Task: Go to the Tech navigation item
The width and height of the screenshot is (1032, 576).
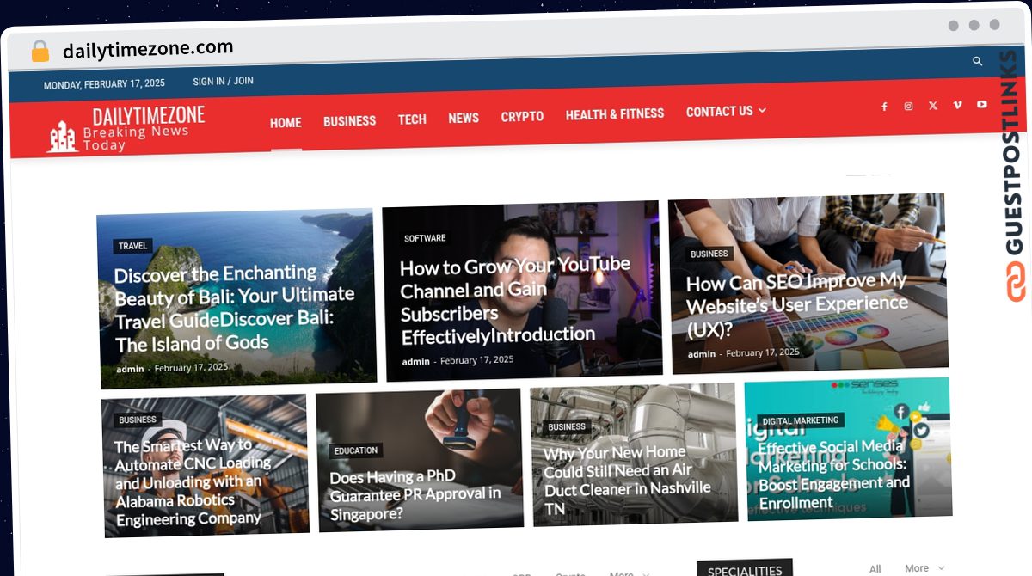Action: (412, 119)
